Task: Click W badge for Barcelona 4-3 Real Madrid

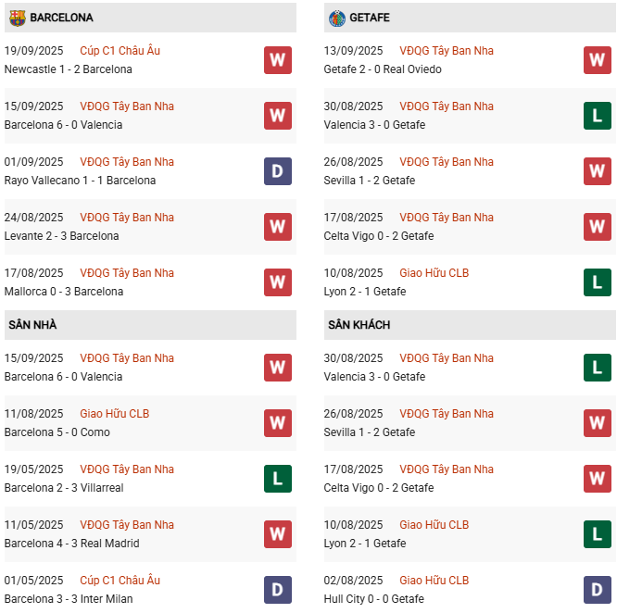Action: point(278,534)
